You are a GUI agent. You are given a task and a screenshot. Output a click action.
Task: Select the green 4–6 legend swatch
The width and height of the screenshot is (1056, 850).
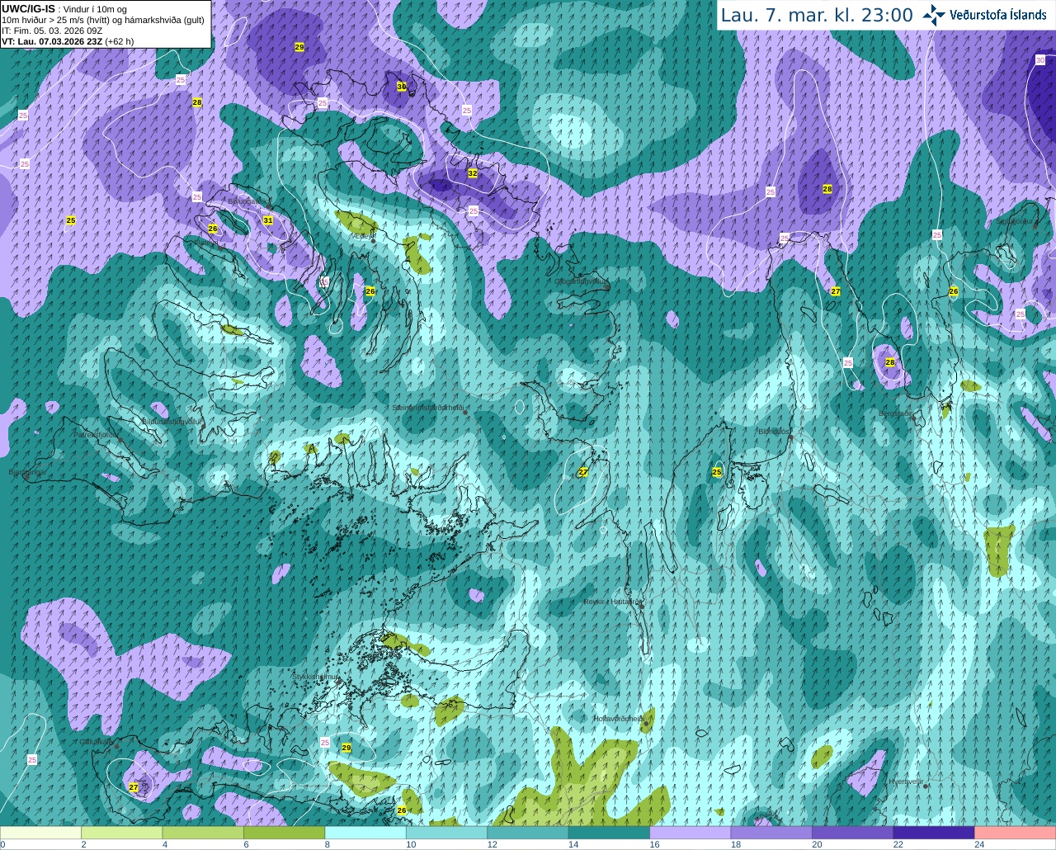tap(203, 832)
